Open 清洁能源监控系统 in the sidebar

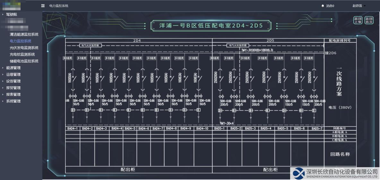pos(24,34)
